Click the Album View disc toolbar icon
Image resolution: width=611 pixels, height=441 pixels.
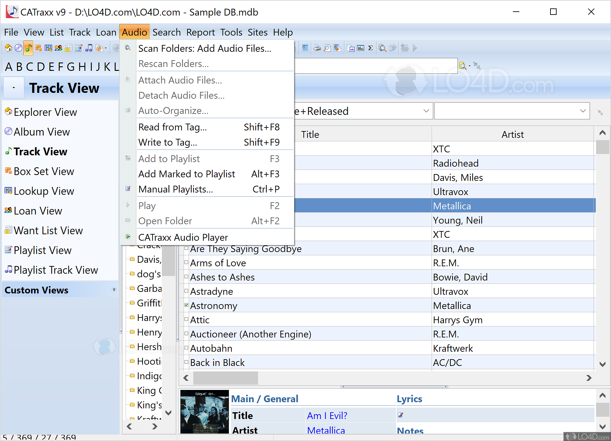coord(18,48)
